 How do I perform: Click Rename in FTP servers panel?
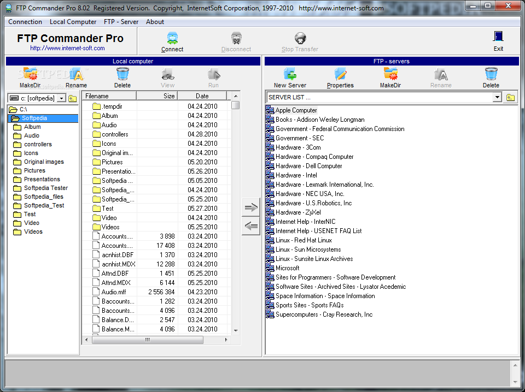point(441,78)
